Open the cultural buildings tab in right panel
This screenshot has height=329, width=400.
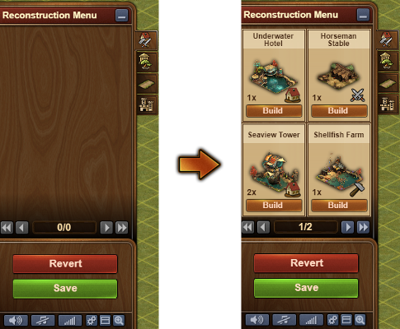click(x=387, y=61)
